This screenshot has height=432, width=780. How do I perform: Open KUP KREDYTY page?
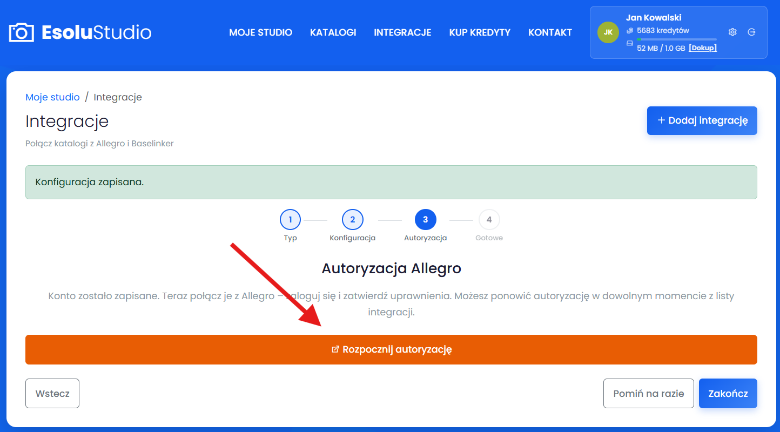(x=480, y=32)
